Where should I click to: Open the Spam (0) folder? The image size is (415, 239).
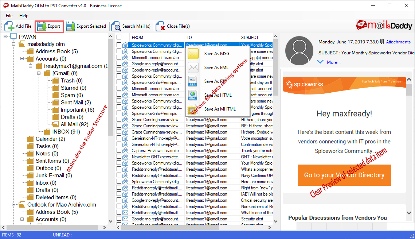[x=68, y=95]
